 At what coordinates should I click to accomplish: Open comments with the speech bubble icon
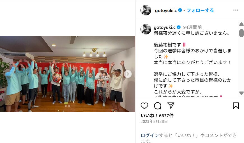(x=158, y=106)
